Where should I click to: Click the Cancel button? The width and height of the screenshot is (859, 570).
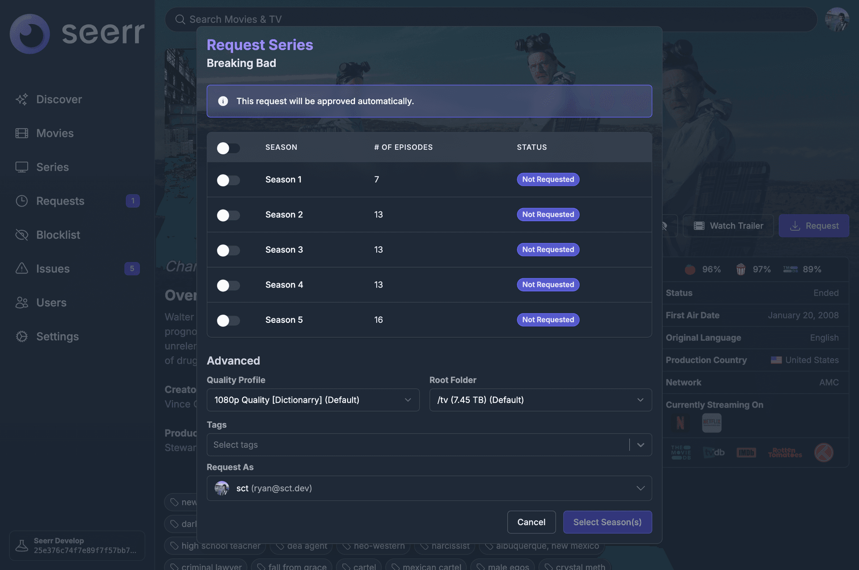pos(532,522)
